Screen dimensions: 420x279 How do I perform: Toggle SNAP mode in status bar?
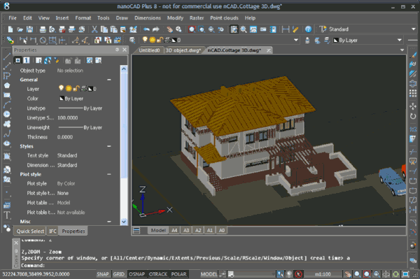pyautogui.click(x=103, y=274)
